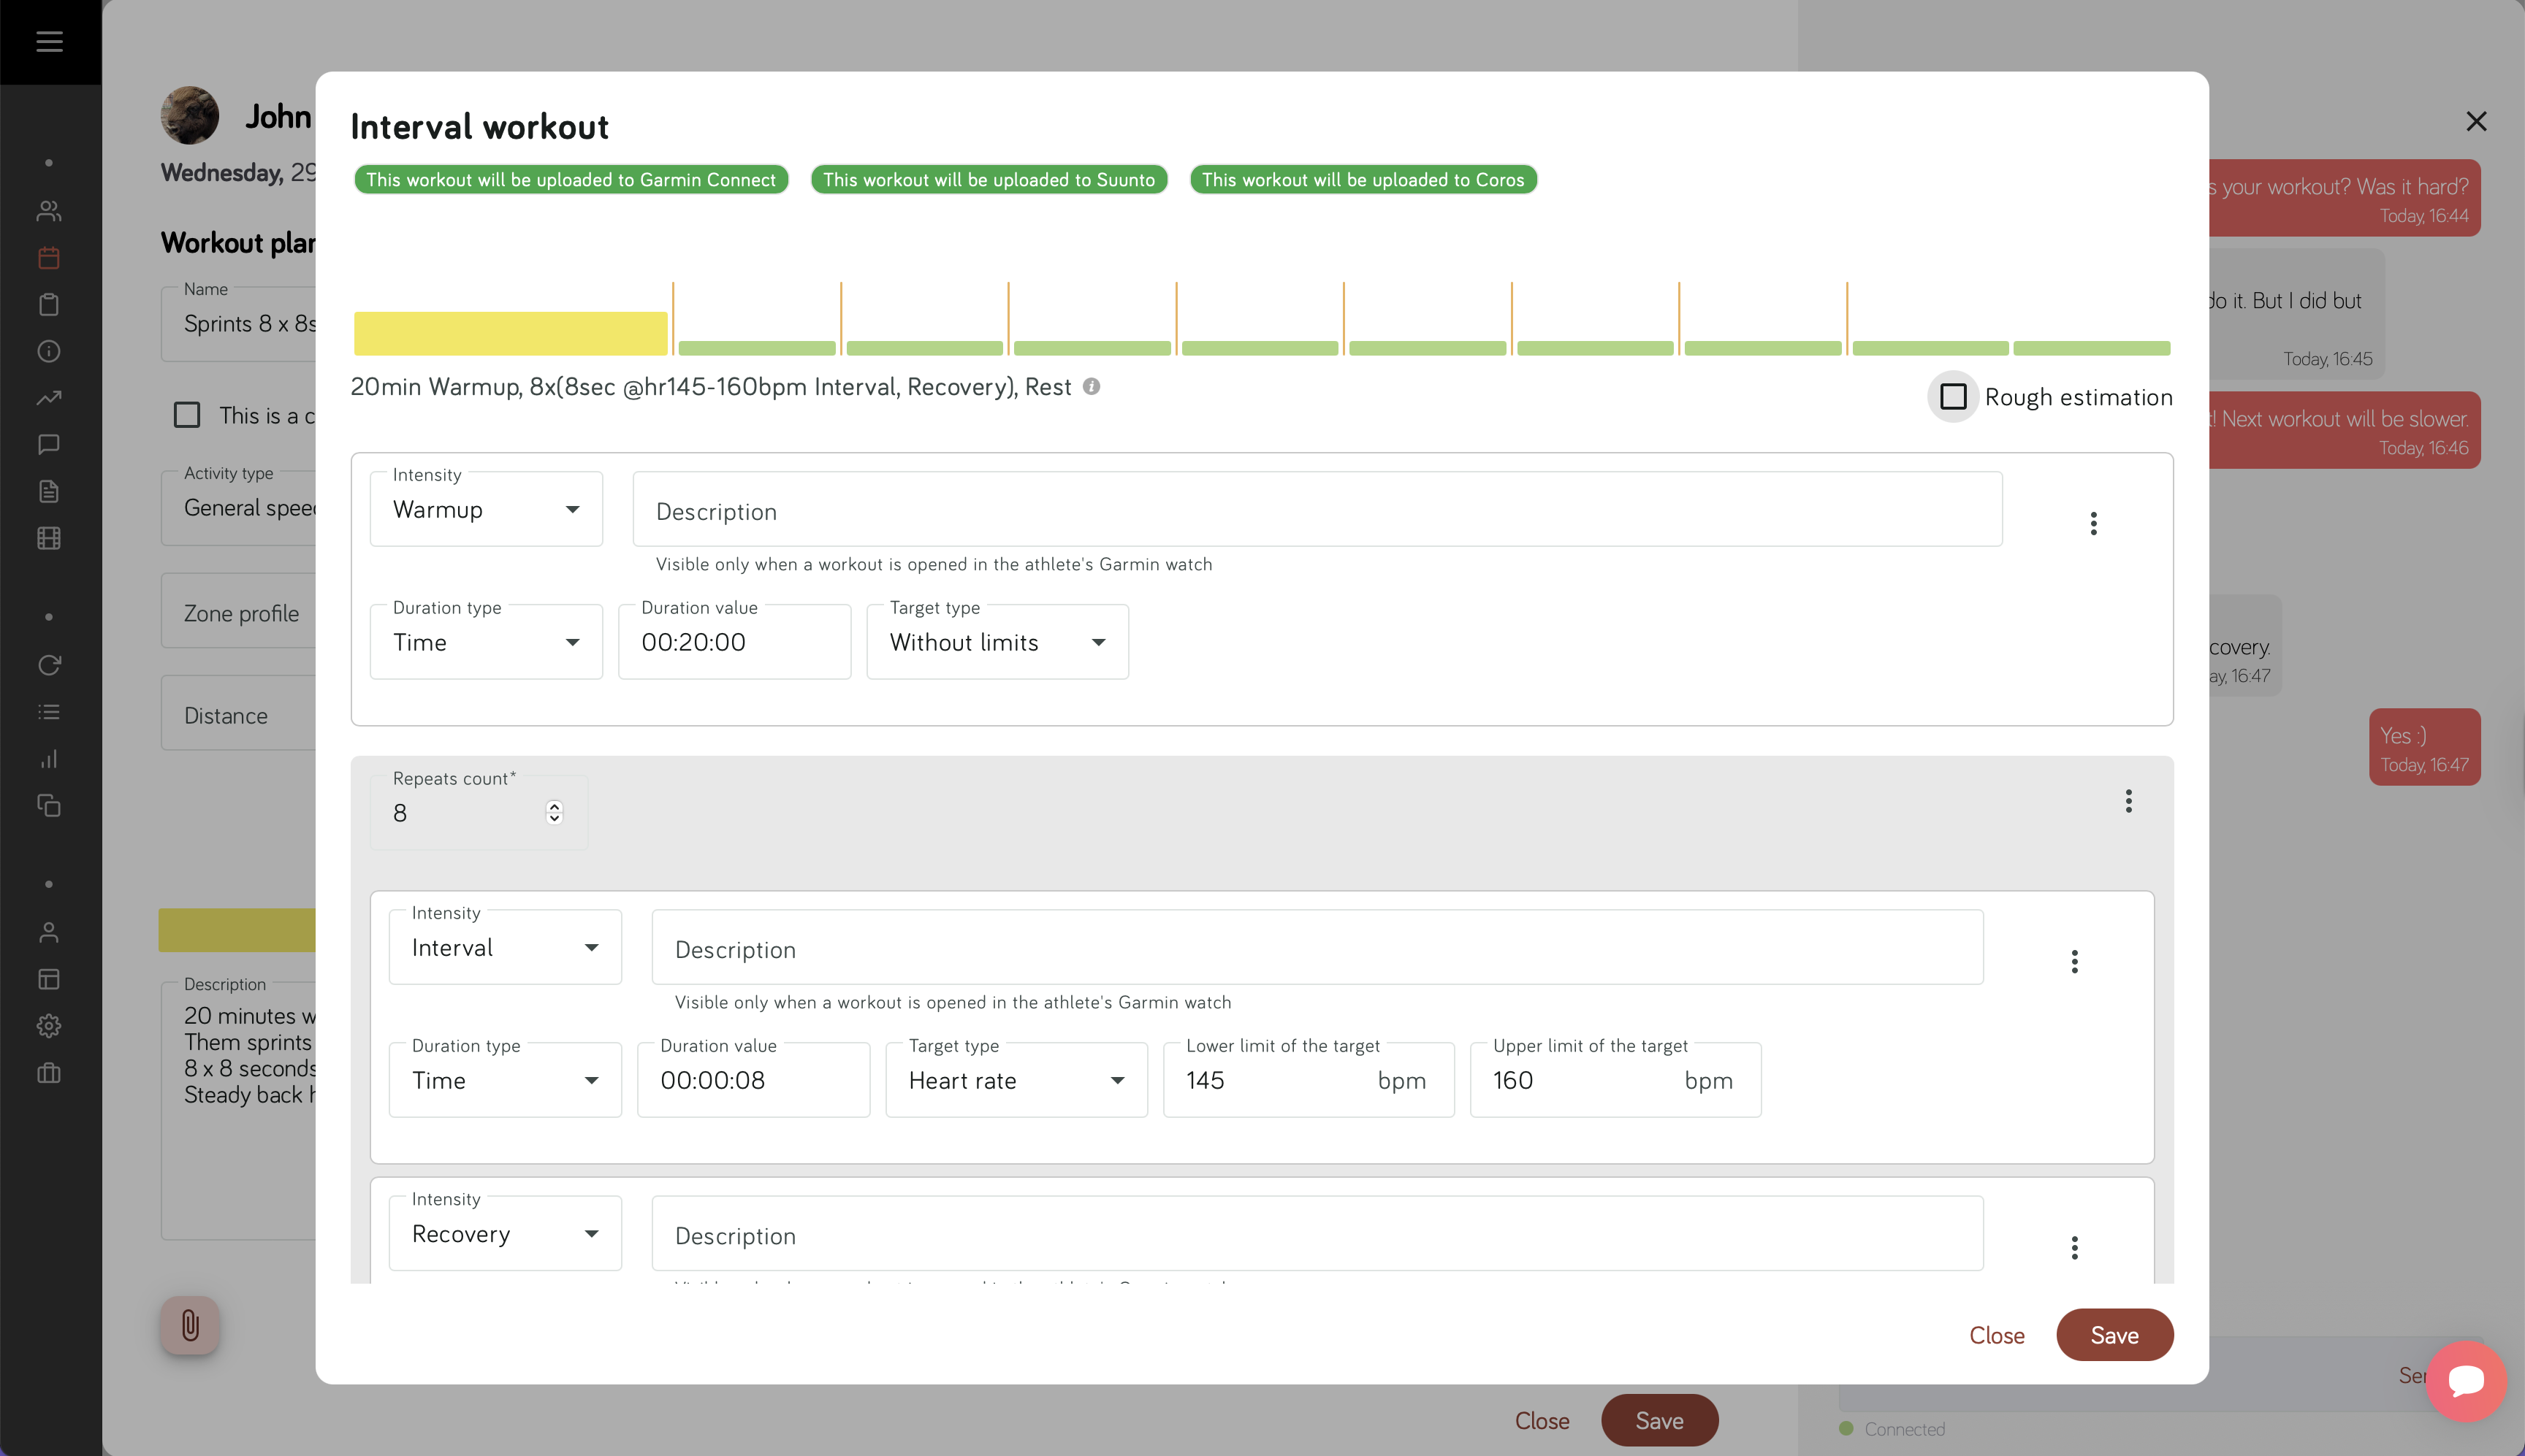The height and width of the screenshot is (1456, 2525).
Task: Open the hamburger menu icon
Action: (49, 42)
